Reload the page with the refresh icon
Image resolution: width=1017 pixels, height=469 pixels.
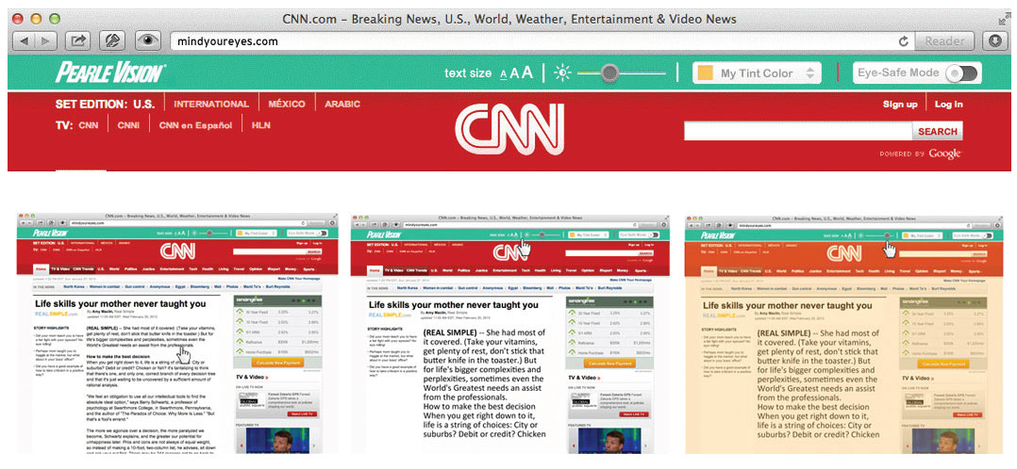point(903,41)
